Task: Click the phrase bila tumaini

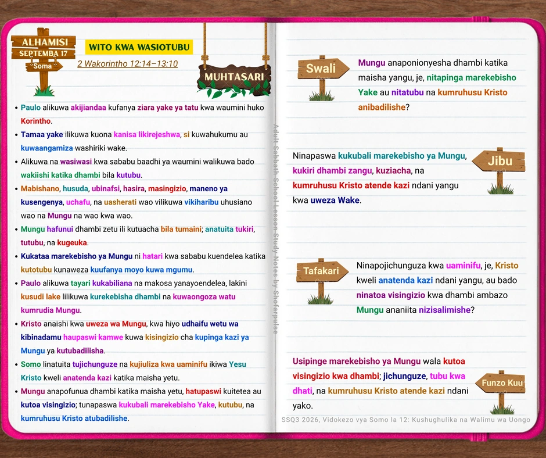Action: [x=181, y=230]
